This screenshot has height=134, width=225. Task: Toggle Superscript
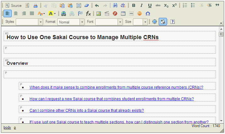coord(174,6)
